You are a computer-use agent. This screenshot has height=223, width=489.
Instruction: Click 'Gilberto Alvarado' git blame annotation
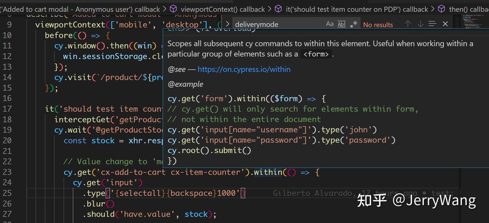coord(312,193)
